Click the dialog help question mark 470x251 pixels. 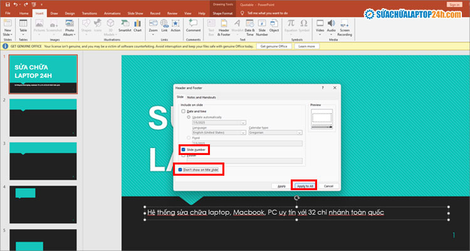point(323,88)
